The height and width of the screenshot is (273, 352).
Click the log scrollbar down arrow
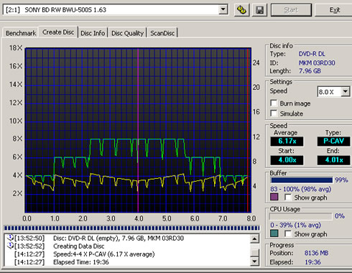pyautogui.click(x=254, y=262)
